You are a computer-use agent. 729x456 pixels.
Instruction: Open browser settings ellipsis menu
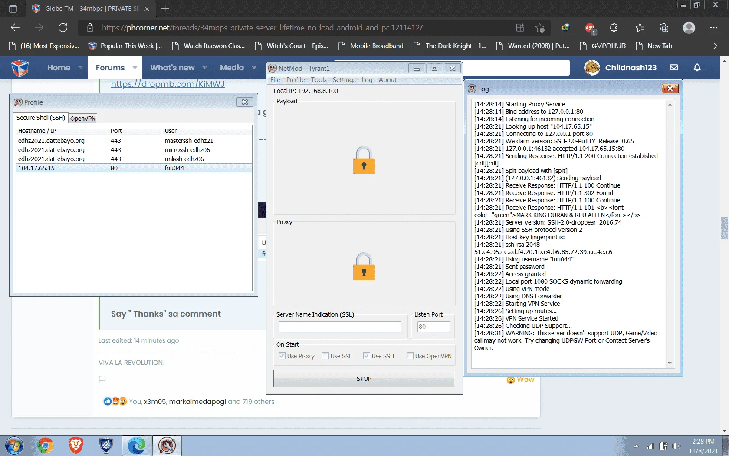tap(714, 28)
